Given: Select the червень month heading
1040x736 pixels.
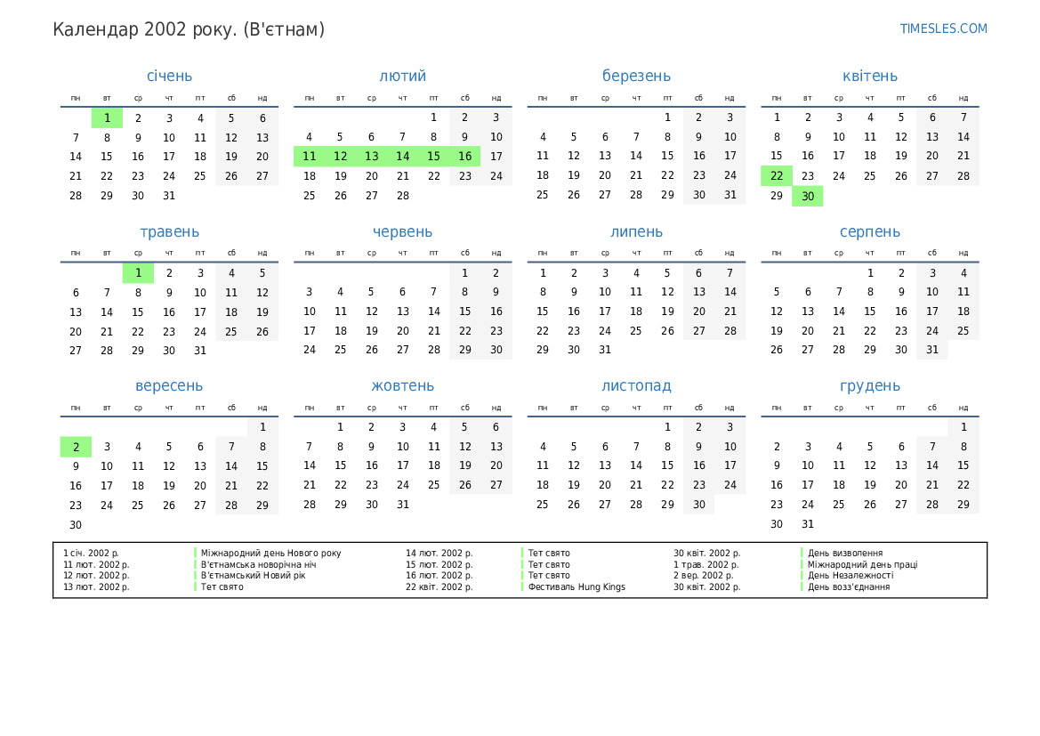Looking at the screenshot, I should [x=403, y=231].
